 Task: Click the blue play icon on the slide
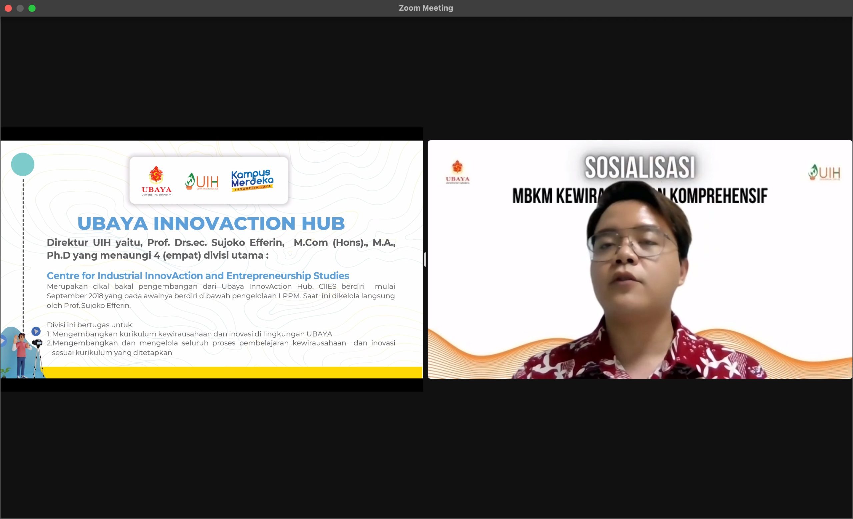coord(36,331)
